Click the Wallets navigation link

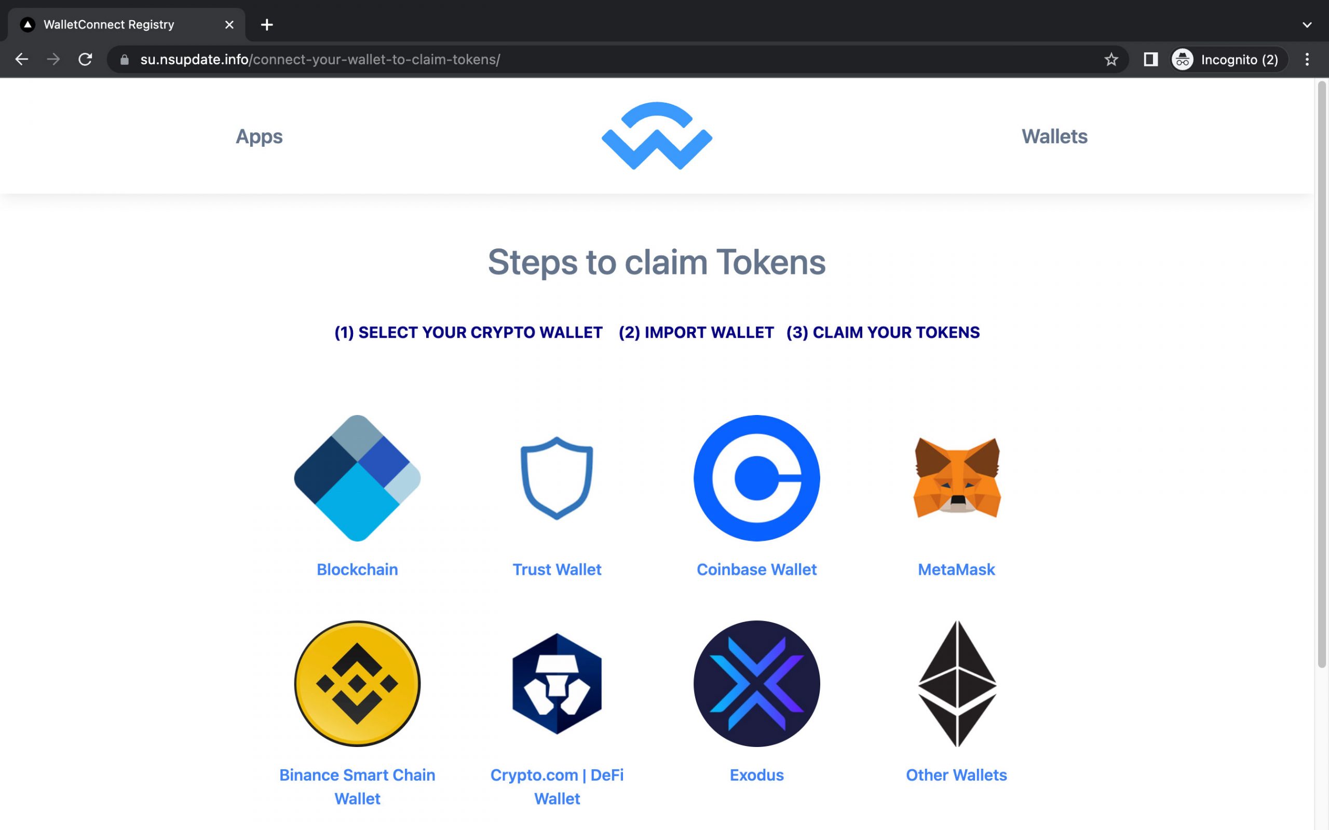point(1054,136)
